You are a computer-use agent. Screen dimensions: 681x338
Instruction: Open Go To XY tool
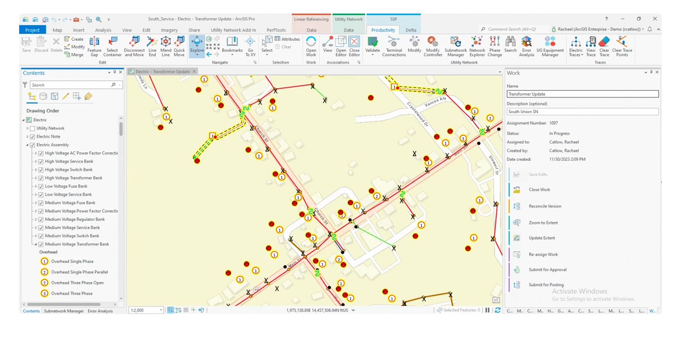coord(250,46)
